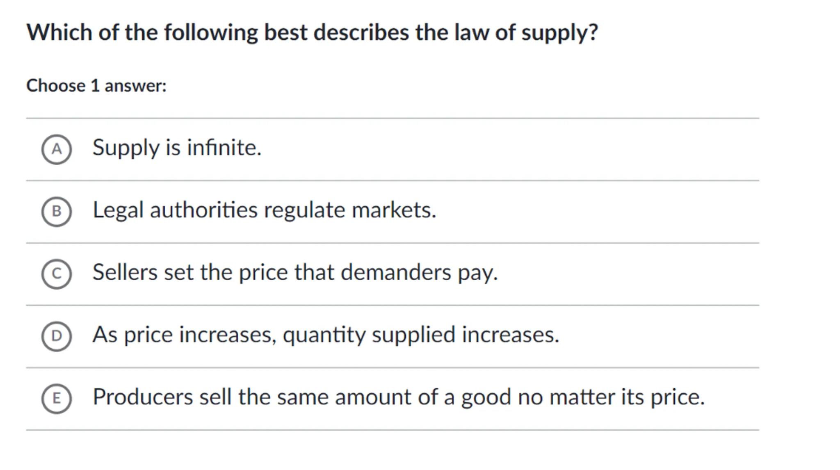Pick the D answer radio button
Viewport: 840px width, 470px height.
(57, 336)
